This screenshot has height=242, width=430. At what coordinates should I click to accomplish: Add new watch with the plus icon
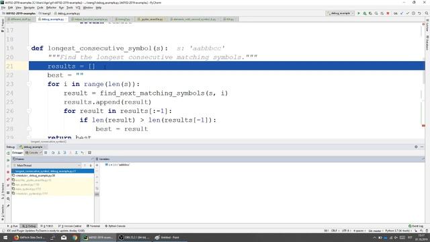(97, 165)
